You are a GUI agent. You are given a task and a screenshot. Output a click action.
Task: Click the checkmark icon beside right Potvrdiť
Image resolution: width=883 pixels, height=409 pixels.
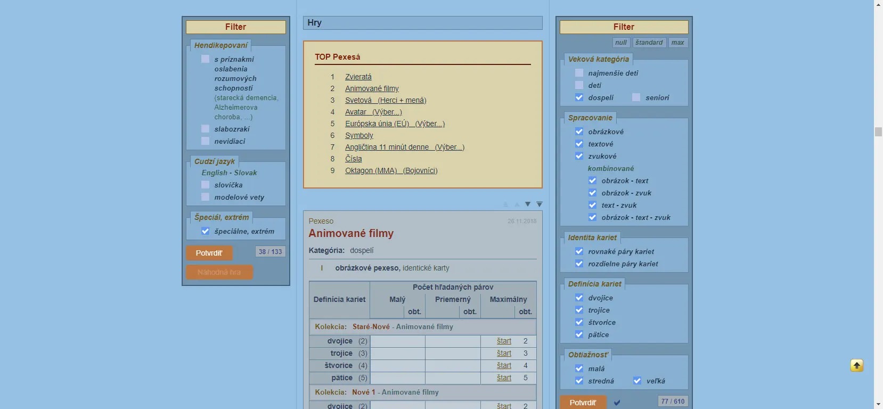617,403
